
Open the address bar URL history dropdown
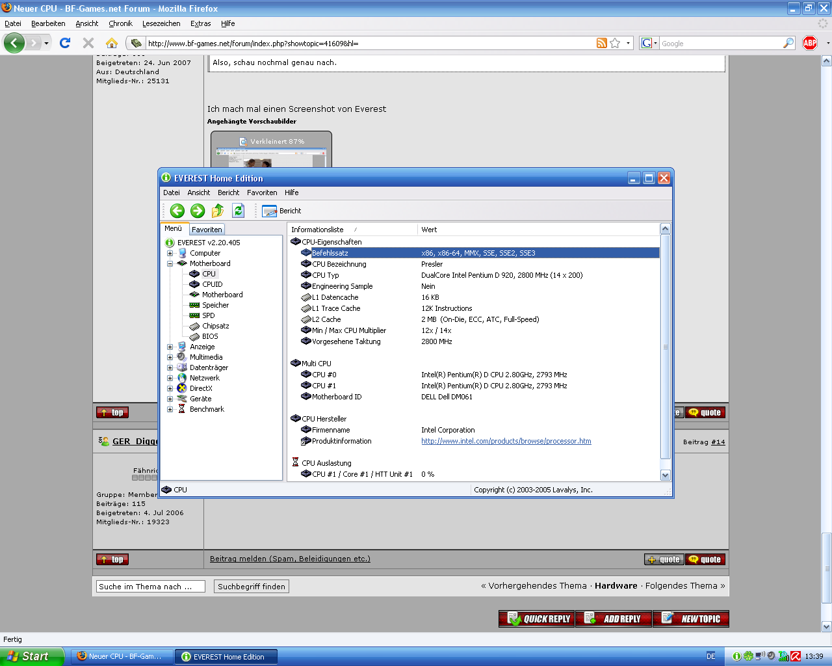pos(628,43)
